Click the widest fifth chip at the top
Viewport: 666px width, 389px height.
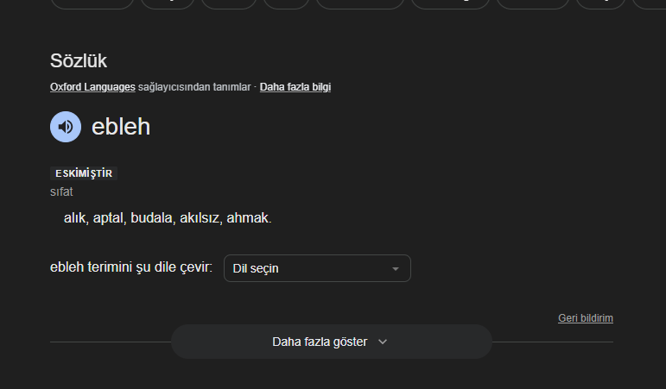point(360,3)
